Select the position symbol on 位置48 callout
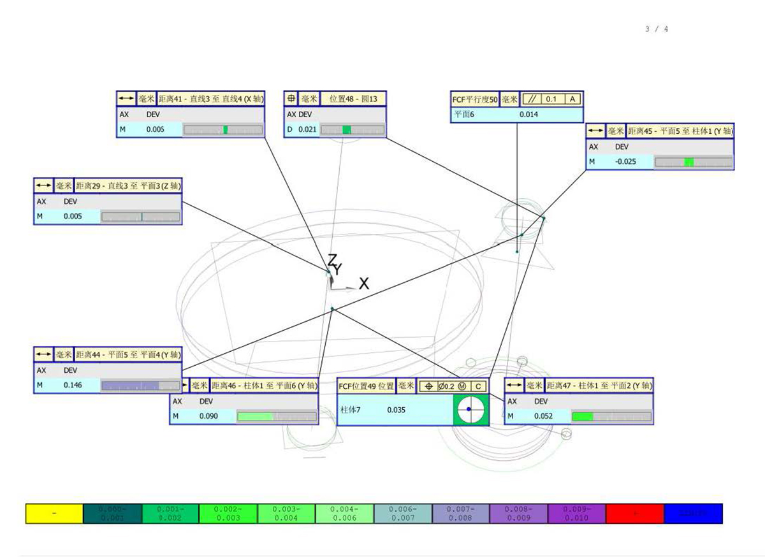Viewport: 765px width, 557px height. coord(291,99)
